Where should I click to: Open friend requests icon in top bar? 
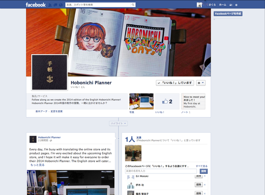point(49,5)
